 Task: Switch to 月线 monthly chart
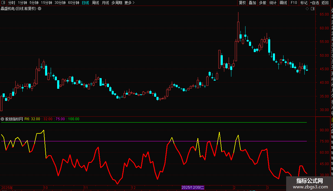click(x=105, y=3)
